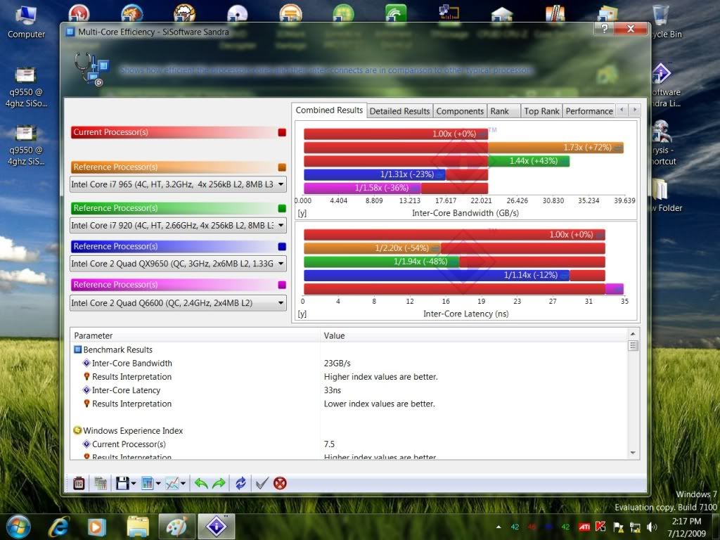Switch to Paint on the taskbar

click(x=177, y=527)
